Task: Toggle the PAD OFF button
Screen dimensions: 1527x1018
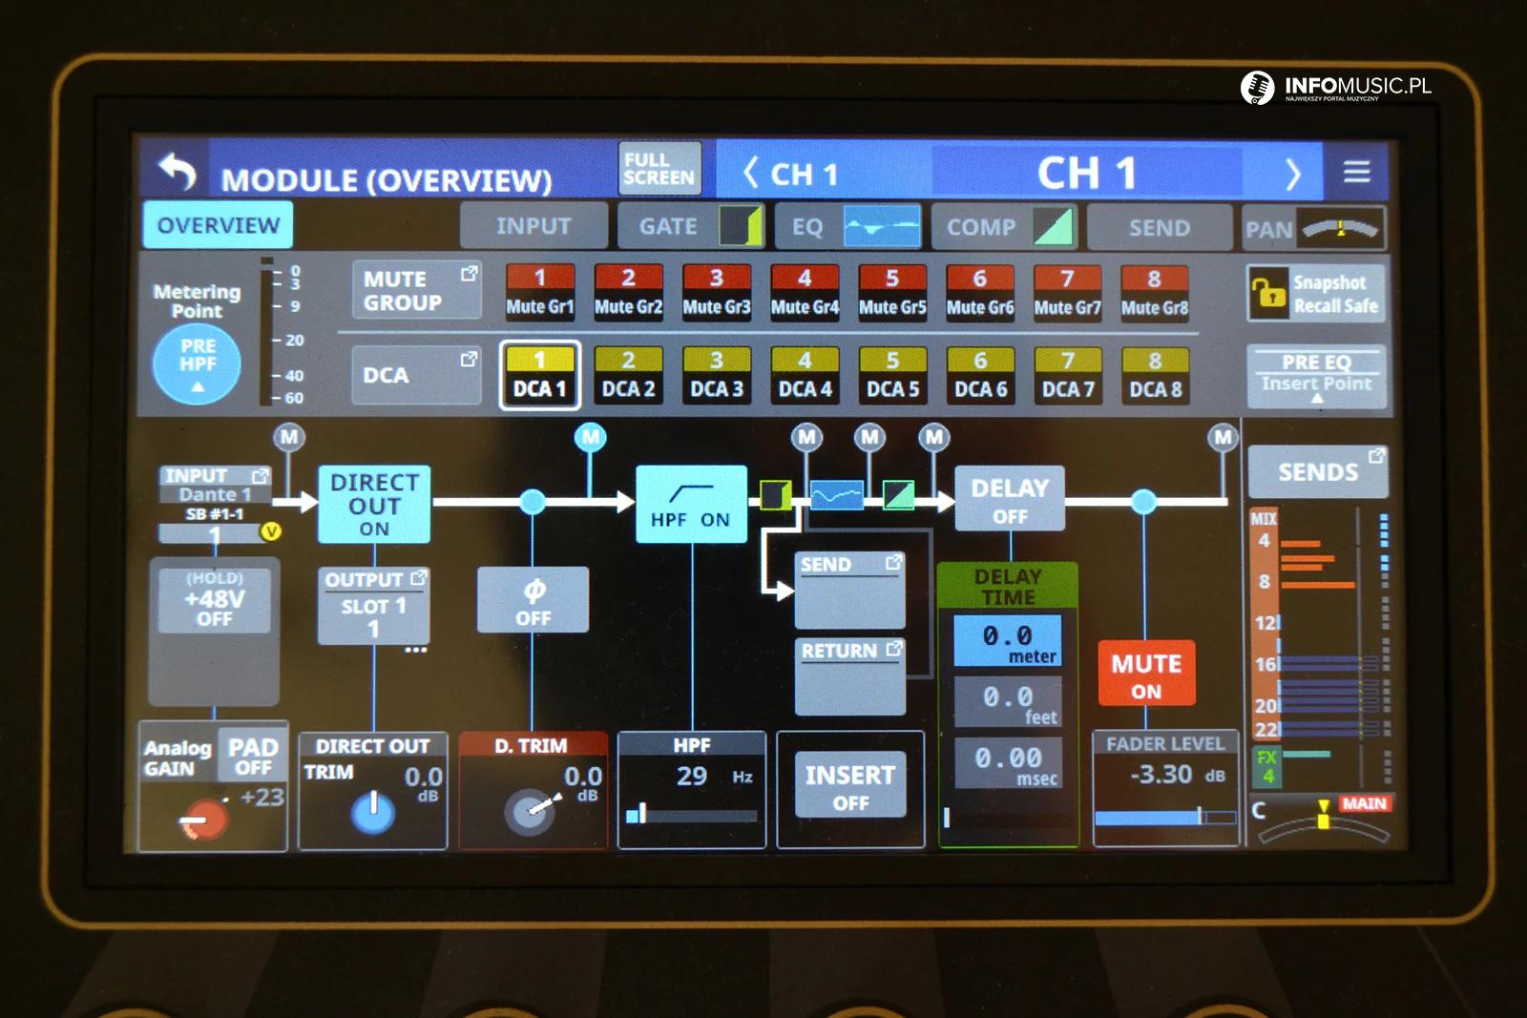Action: pyautogui.click(x=253, y=755)
